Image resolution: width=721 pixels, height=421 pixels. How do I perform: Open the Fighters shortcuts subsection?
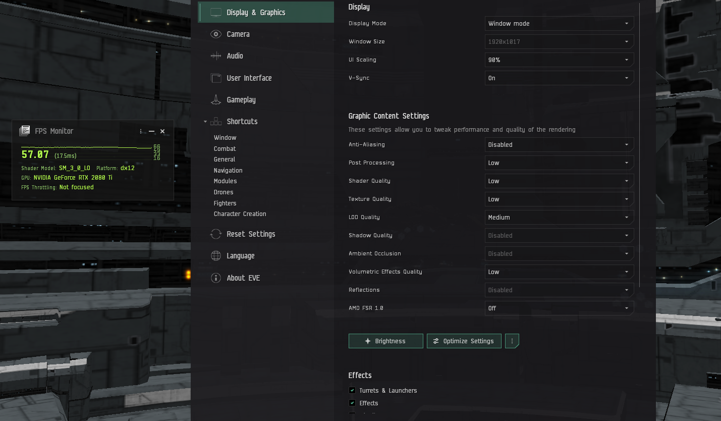(225, 203)
